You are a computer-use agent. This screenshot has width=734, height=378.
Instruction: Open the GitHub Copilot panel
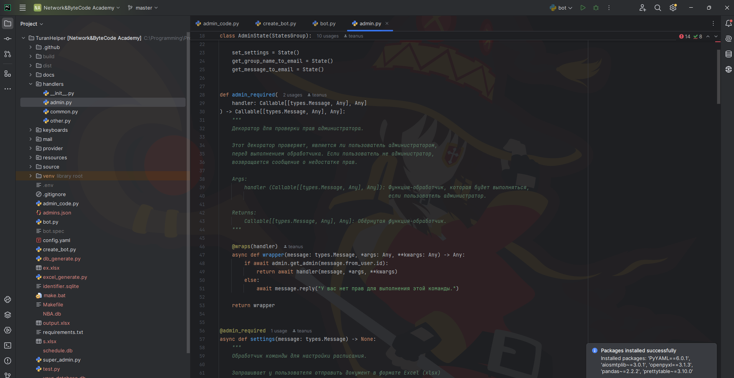[x=729, y=69]
